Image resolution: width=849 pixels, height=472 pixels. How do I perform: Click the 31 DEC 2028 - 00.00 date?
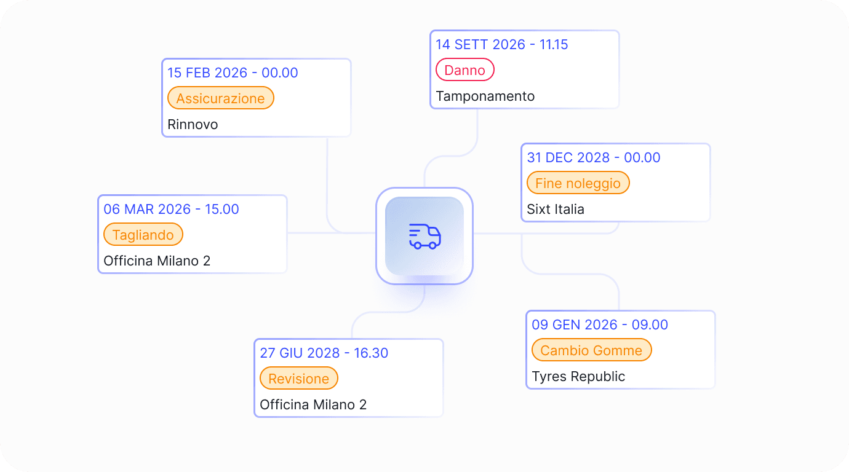[x=593, y=157]
